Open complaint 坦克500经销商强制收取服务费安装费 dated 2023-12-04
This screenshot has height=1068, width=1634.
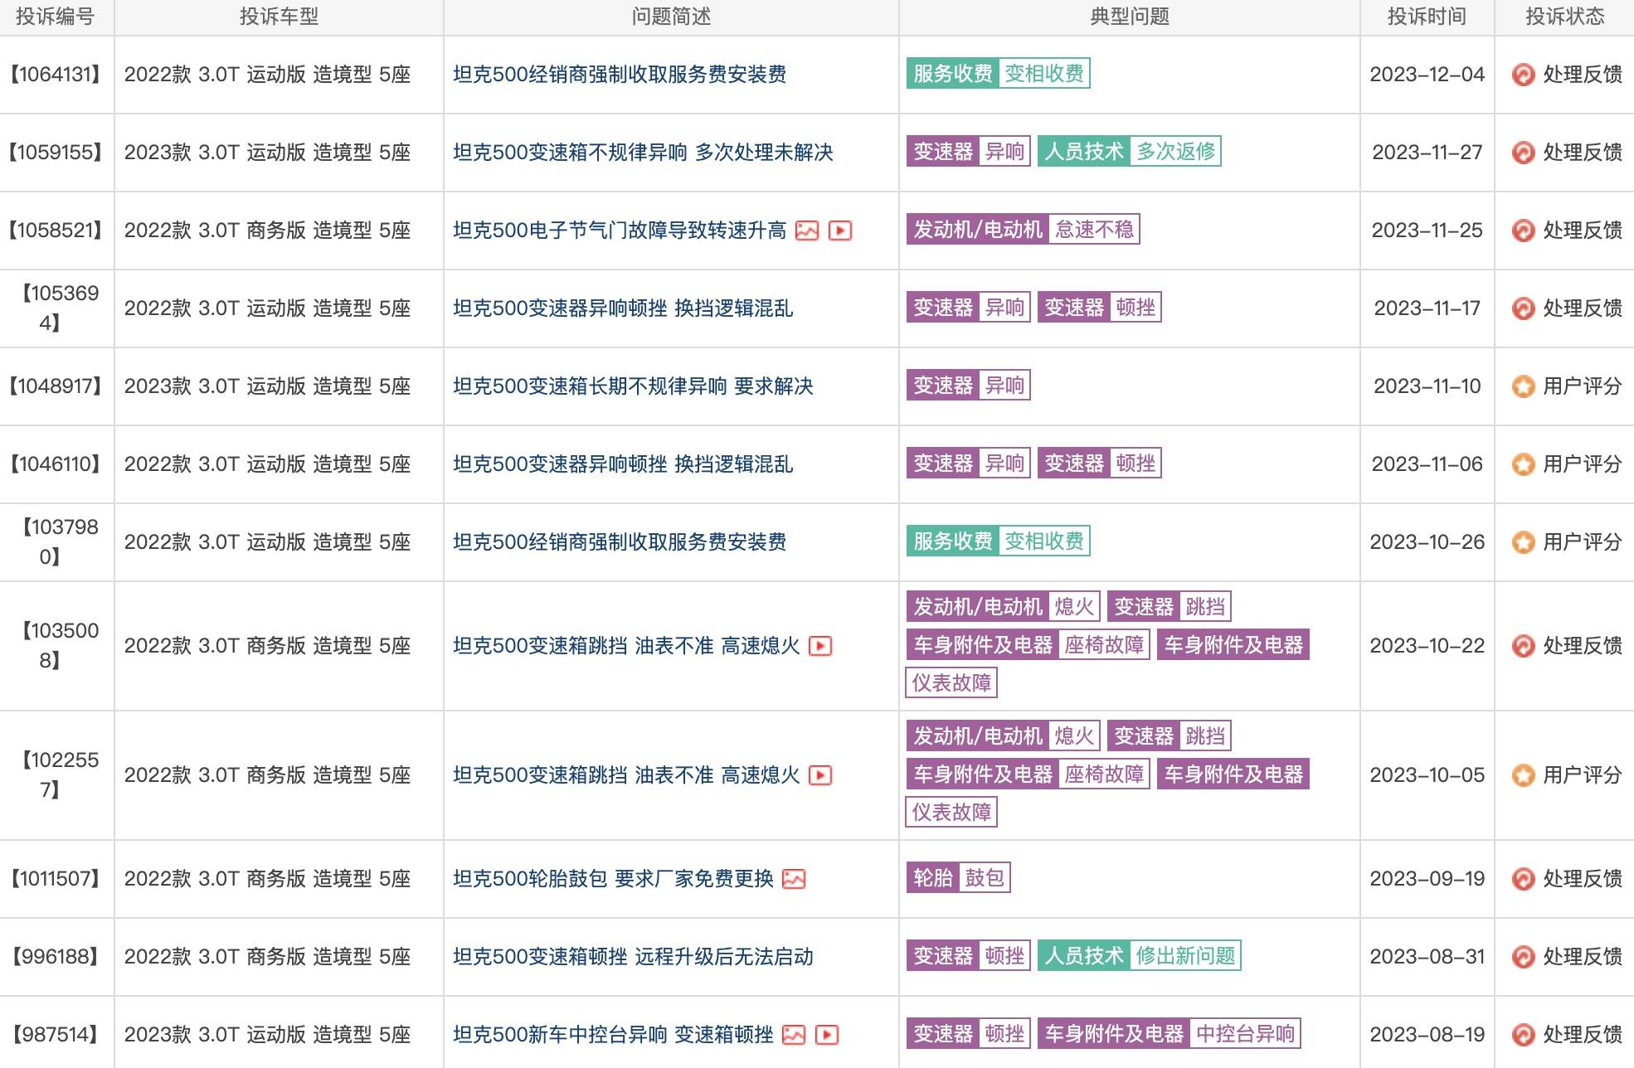tap(620, 75)
